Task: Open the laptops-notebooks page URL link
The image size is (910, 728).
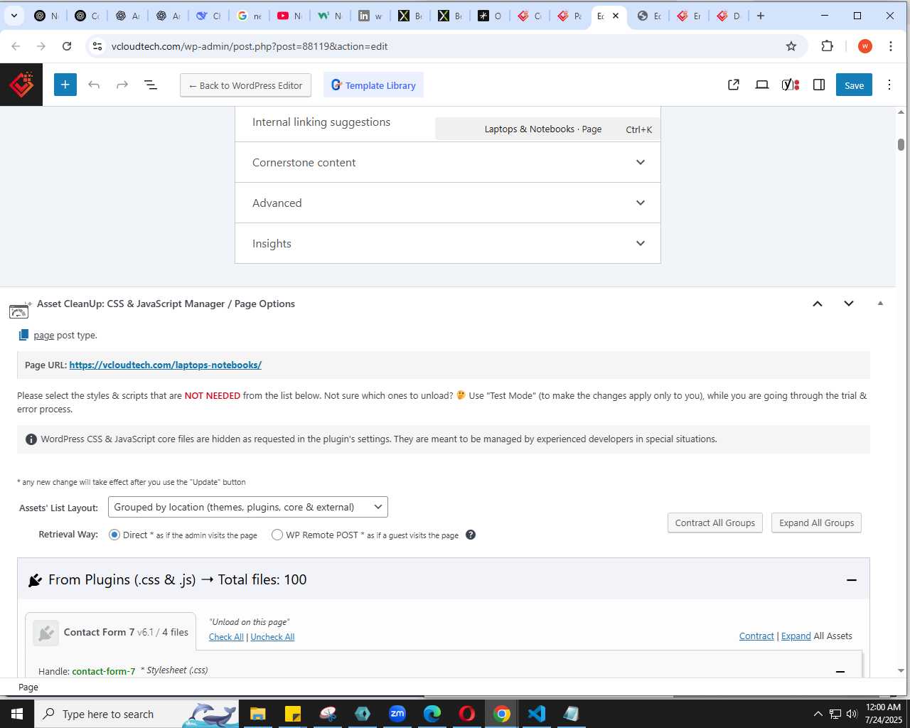Action: 165,365
